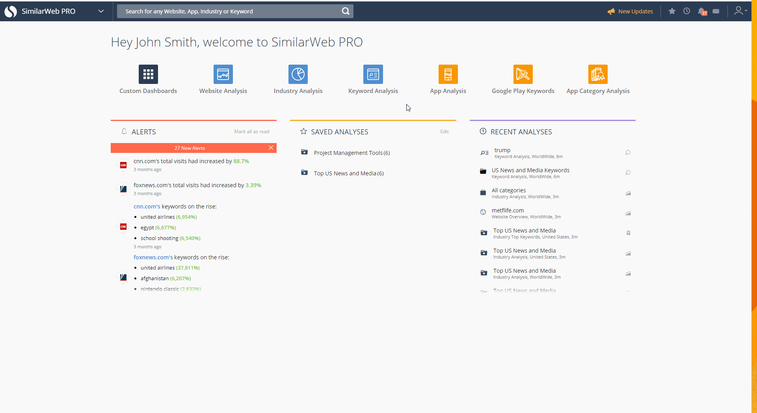Open the user account menu
This screenshot has width=757, height=413.
[x=740, y=11]
